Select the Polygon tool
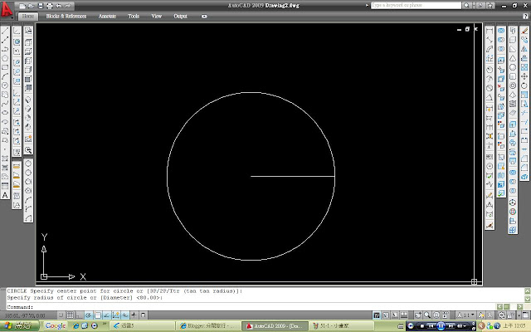 [x=5, y=58]
